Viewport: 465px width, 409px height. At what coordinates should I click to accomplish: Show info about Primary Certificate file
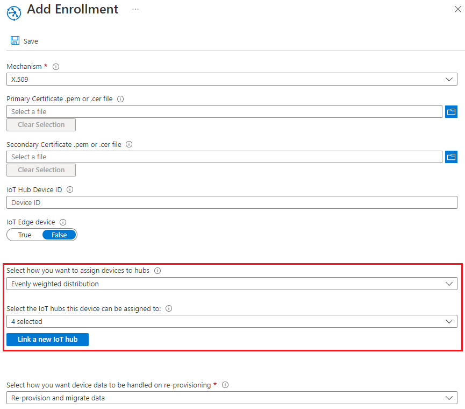[x=120, y=99]
